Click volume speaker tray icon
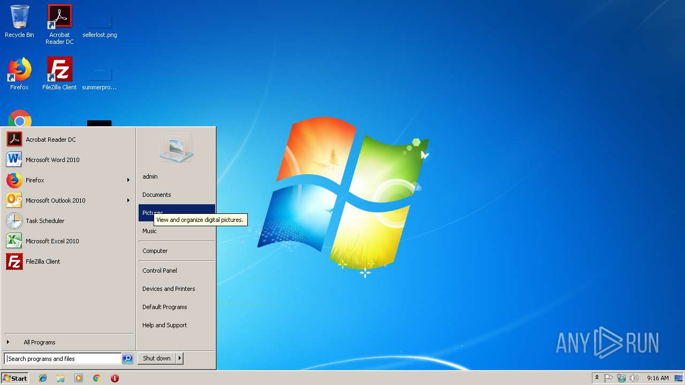Viewport: 685px width, 385px height. pos(634,378)
